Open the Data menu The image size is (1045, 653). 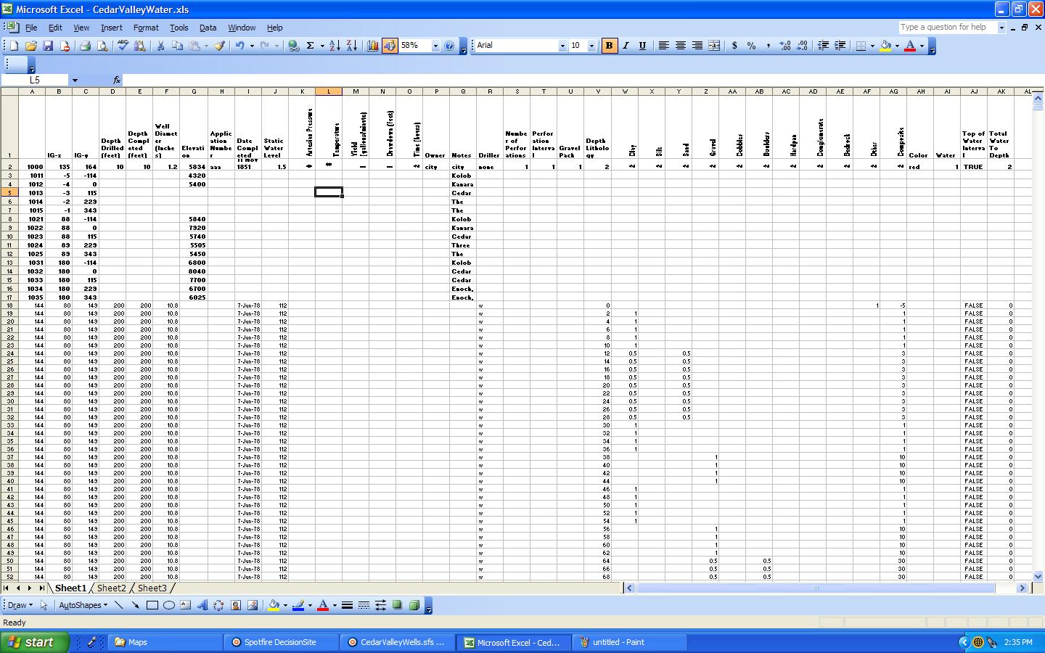pyautogui.click(x=208, y=28)
